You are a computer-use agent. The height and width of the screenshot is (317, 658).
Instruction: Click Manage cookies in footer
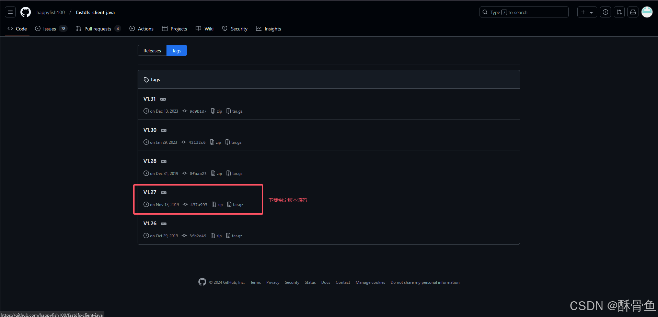click(370, 282)
